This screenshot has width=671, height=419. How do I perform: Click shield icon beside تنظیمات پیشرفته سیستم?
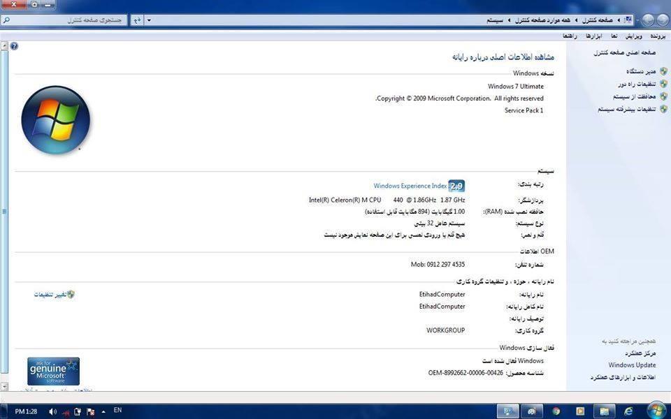click(663, 109)
